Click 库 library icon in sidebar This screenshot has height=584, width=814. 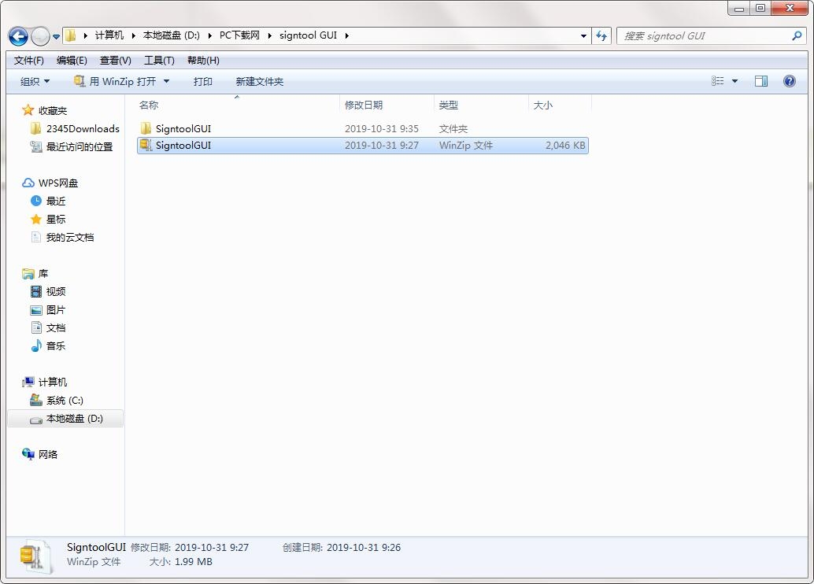28,274
